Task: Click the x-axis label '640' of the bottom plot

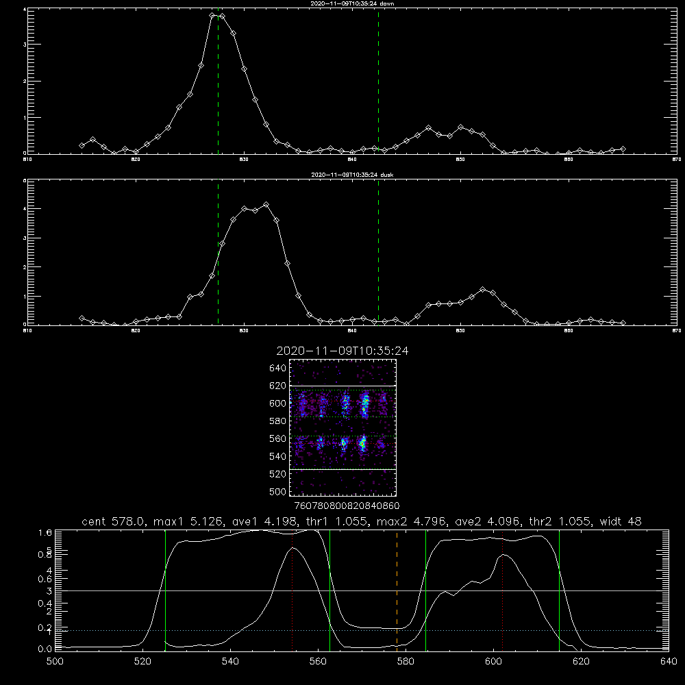Action: tap(669, 662)
